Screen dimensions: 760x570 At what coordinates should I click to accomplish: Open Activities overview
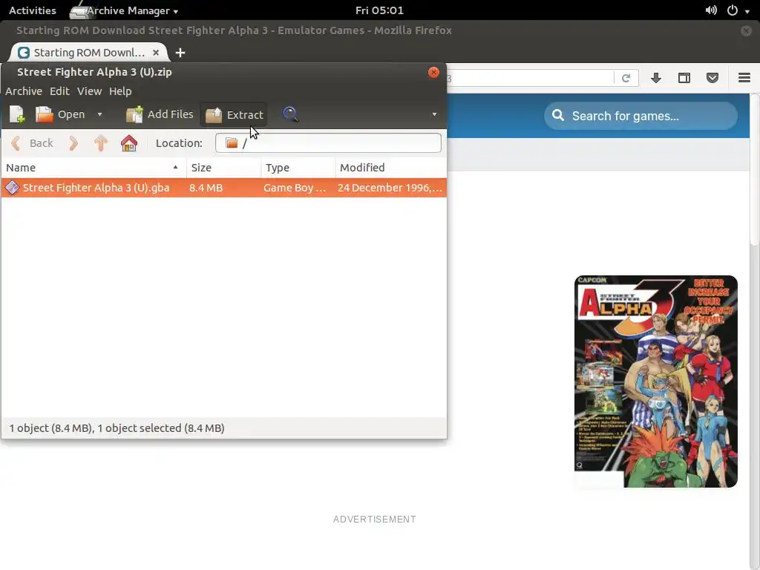[33, 10]
